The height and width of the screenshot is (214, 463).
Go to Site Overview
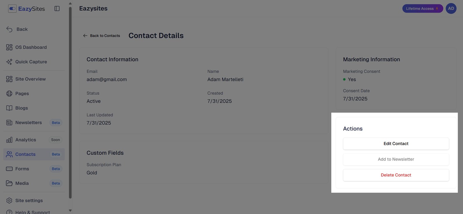click(30, 79)
